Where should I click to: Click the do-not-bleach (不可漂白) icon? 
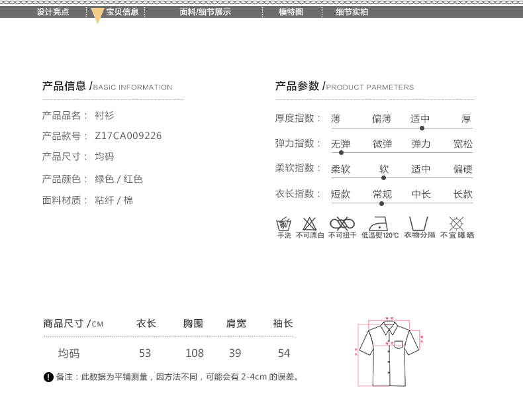309,223
